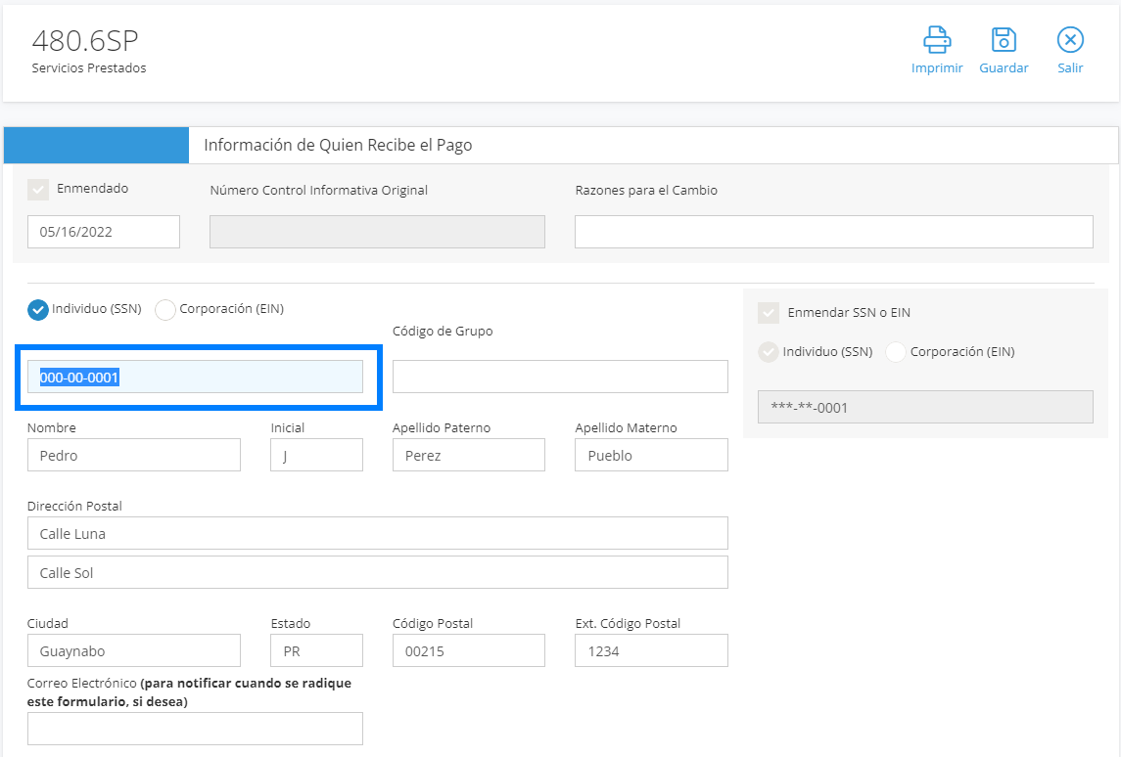Click the Imprimir label link
Viewport: 1121px width, 757px height.
coord(937,67)
